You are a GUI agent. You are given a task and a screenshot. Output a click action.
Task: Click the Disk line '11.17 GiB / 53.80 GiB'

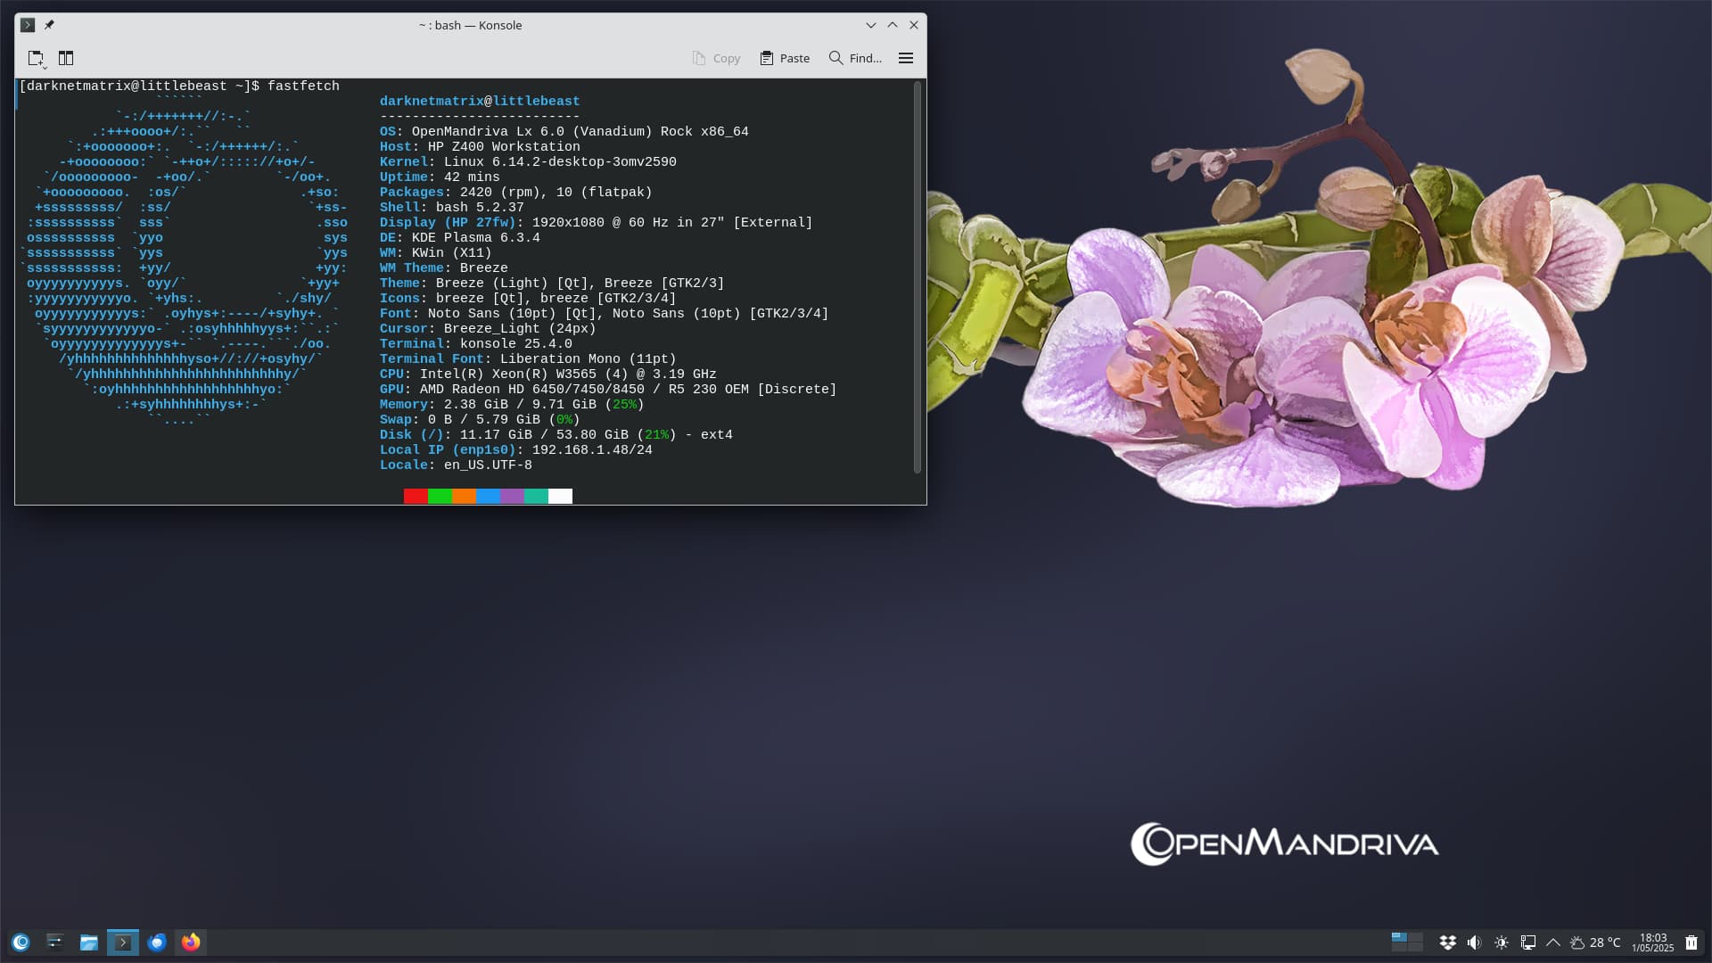(556, 435)
